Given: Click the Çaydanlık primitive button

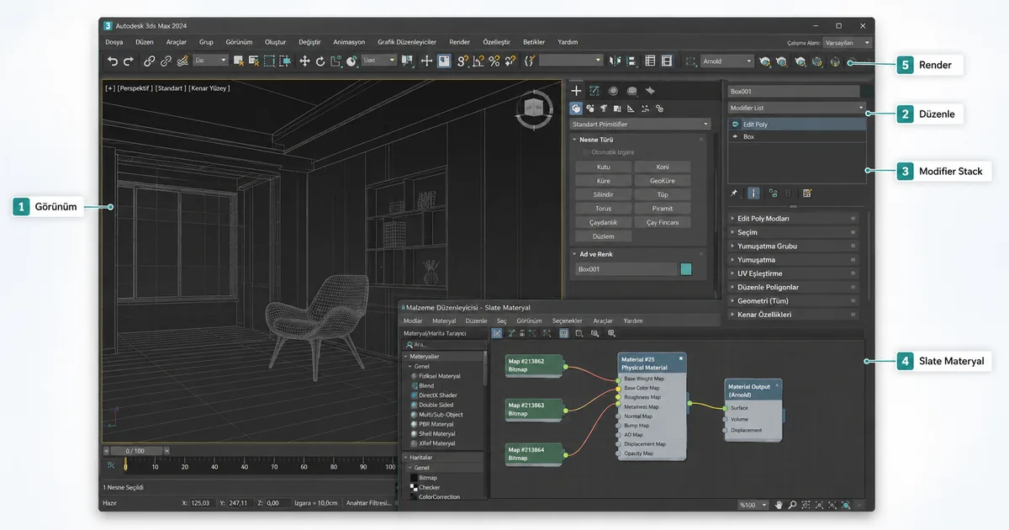Looking at the screenshot, I should click(603, 222).
